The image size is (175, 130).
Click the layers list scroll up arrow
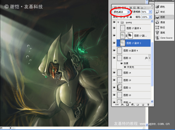pyautogui.click(x=152, y=21)
